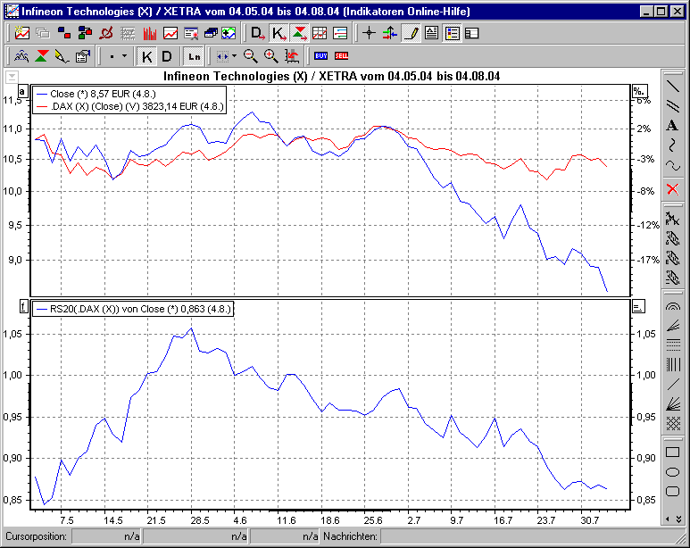Click the BUY button
The height and width of the screenshot is (548, 690).
point(320,56)
